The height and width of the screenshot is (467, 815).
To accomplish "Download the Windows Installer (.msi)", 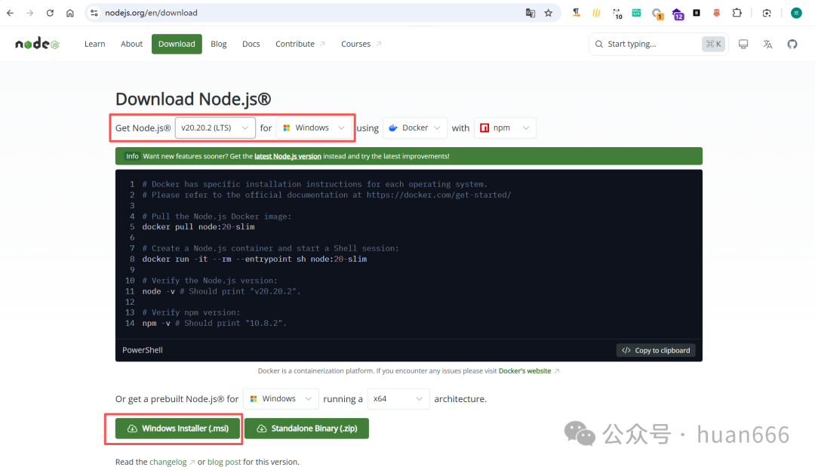I will point(178,429).
